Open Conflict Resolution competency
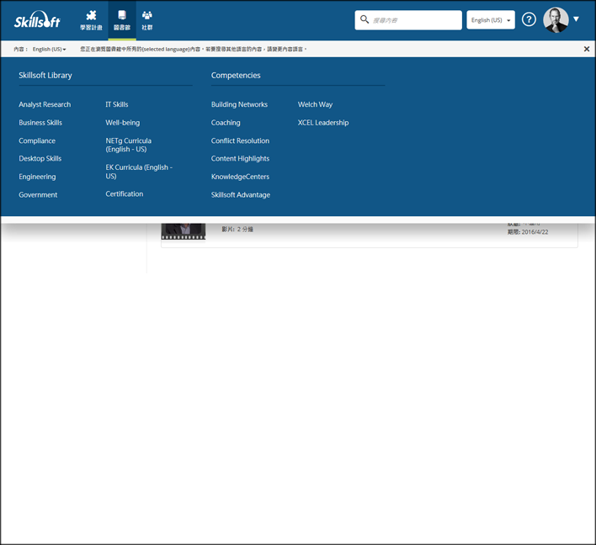The width and height of the screenshot is (596, 545). pos(240,141)
